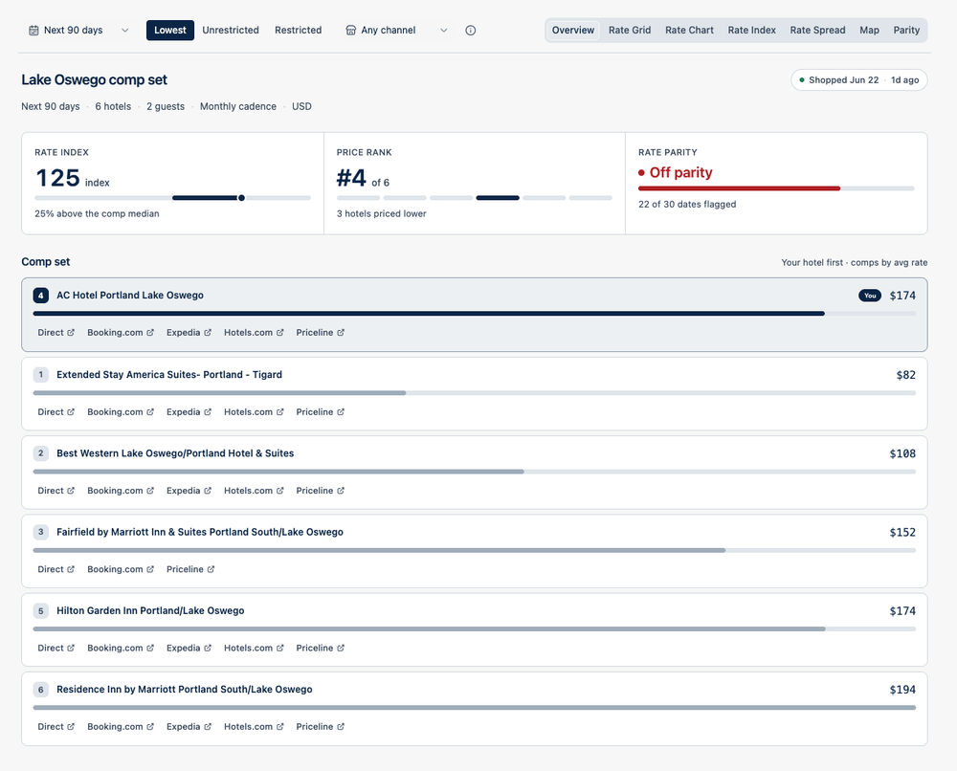Open Hilton Garden Inn's Booking.com link
Screen dimensions: 957x771
tap(121, 648)
